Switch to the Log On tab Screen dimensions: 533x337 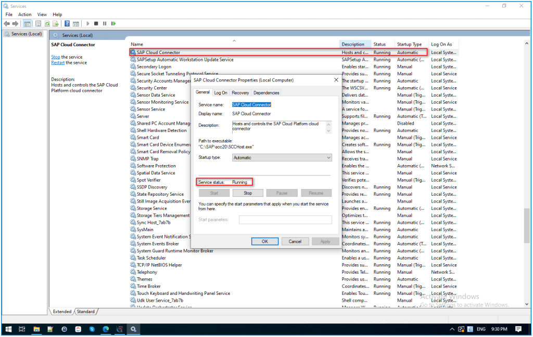221,93
